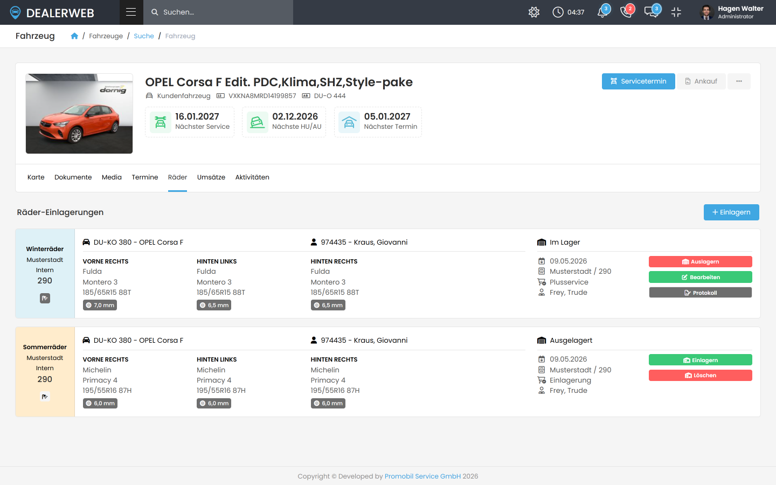Click the clock timer 04:37
776x485 pixels.
[569, 12]
